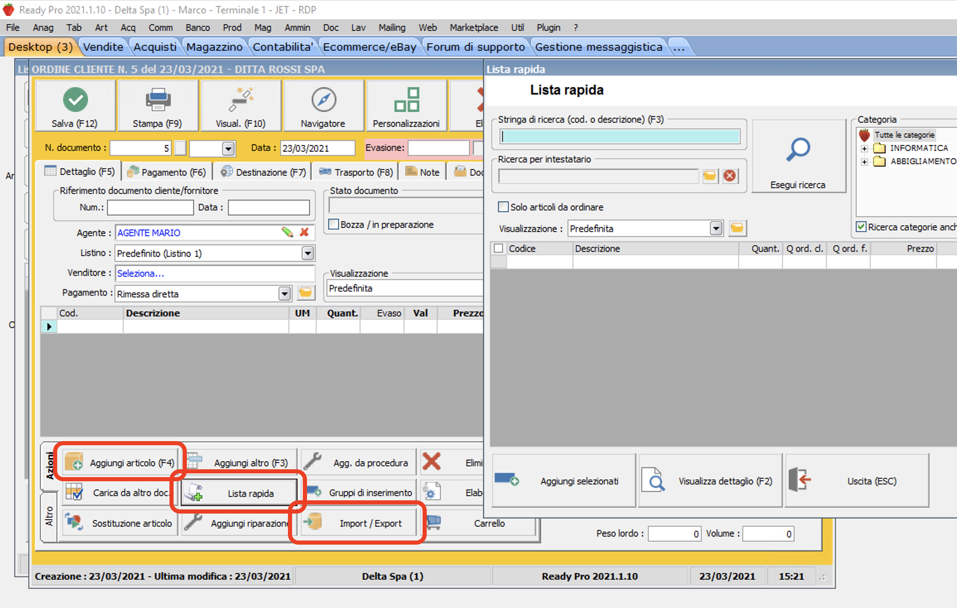
Task: Click folder icon beside Ricerca per intestatario
Action: (x=710, y=176)
